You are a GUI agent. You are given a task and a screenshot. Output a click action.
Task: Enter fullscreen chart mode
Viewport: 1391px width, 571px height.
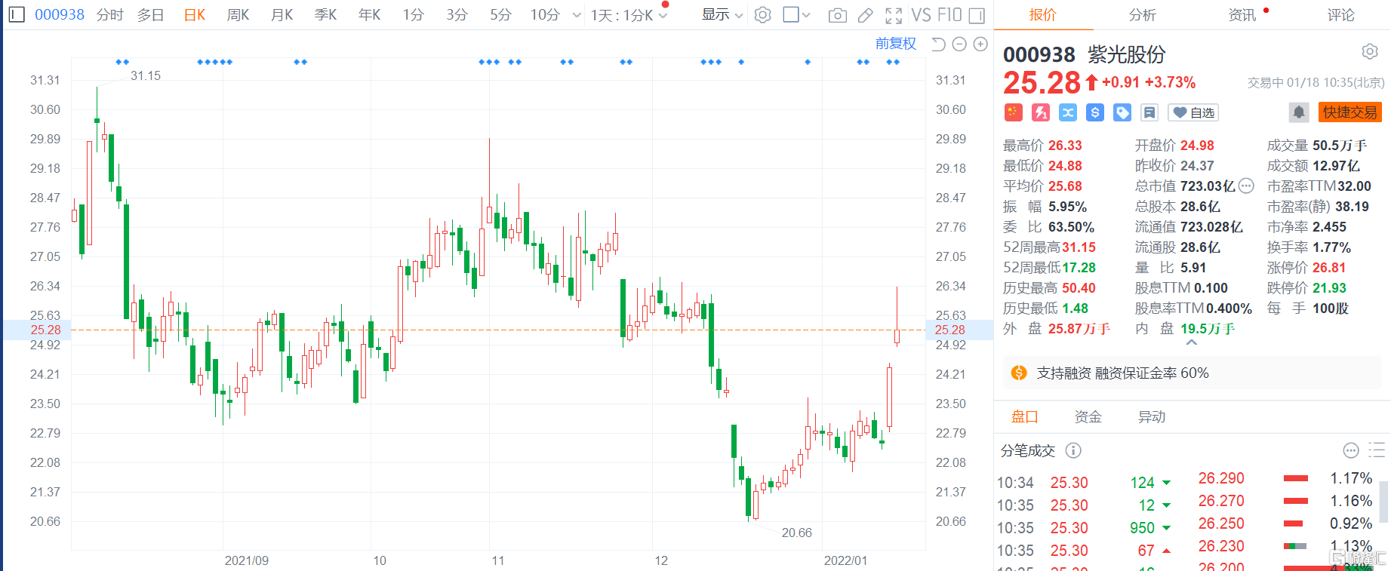click(894, 15)
